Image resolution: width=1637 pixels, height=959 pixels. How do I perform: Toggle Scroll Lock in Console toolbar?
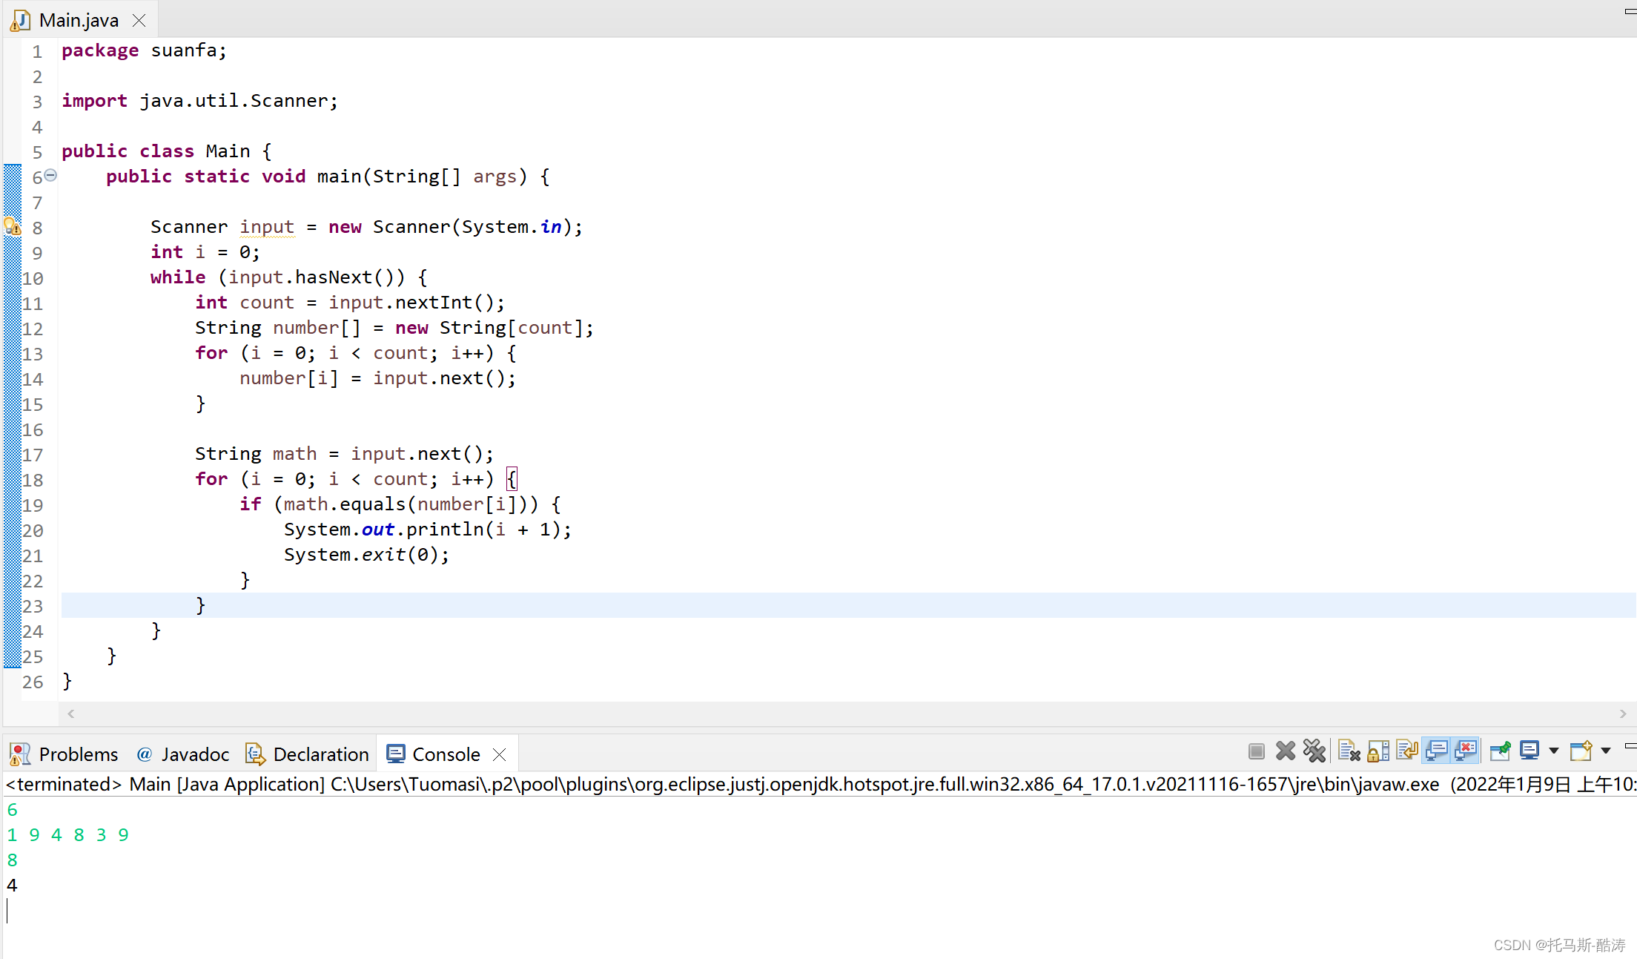click(x=1378, y=752)
